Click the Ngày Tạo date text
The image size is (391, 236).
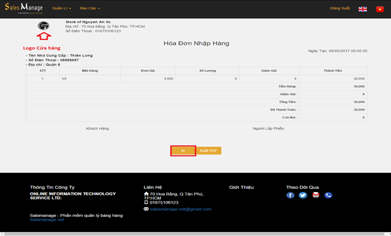[x=338, y=51]
